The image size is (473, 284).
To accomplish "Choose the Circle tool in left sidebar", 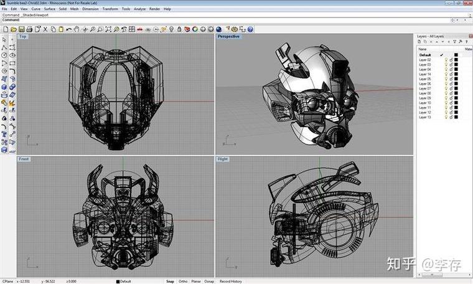I will [4, 55].
